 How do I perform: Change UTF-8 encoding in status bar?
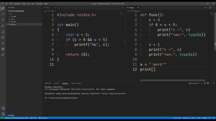[193, 118]
